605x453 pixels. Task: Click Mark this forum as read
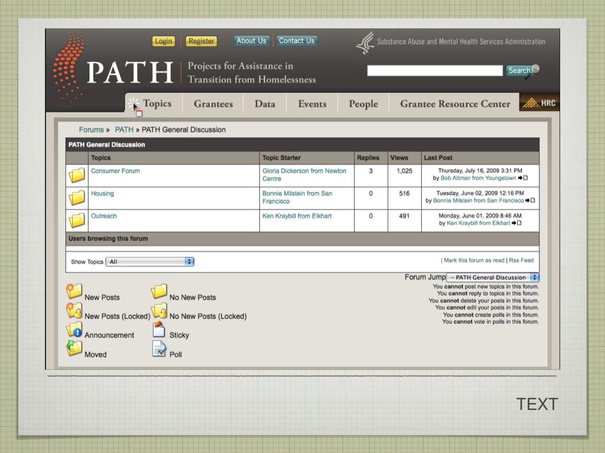pyautogui.click(x=474, y=260)
